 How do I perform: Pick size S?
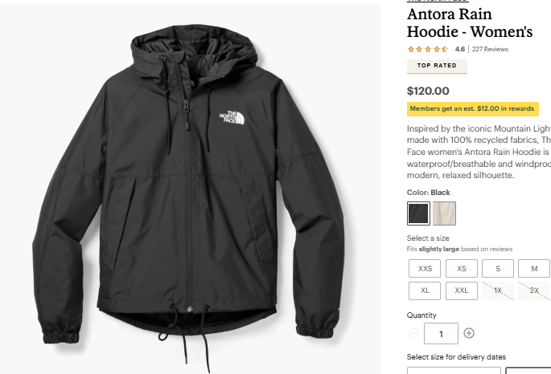click(x=498, y=269)
